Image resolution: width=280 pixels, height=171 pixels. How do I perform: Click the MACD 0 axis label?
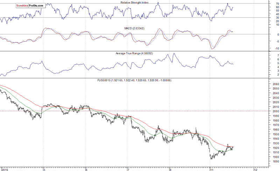(278, 35)
